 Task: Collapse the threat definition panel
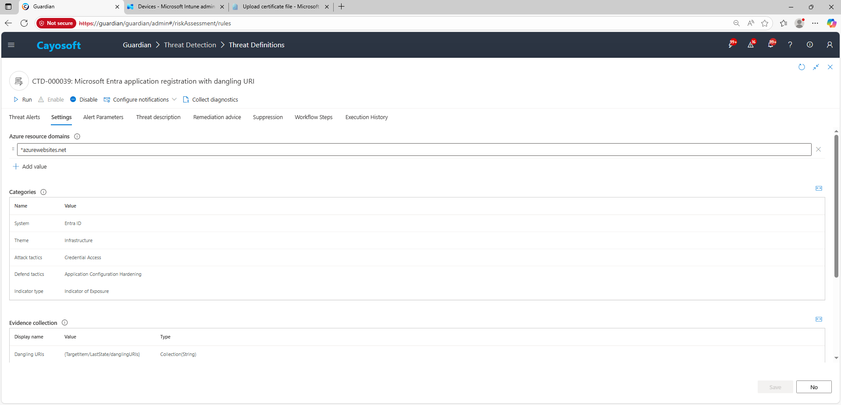816,67
